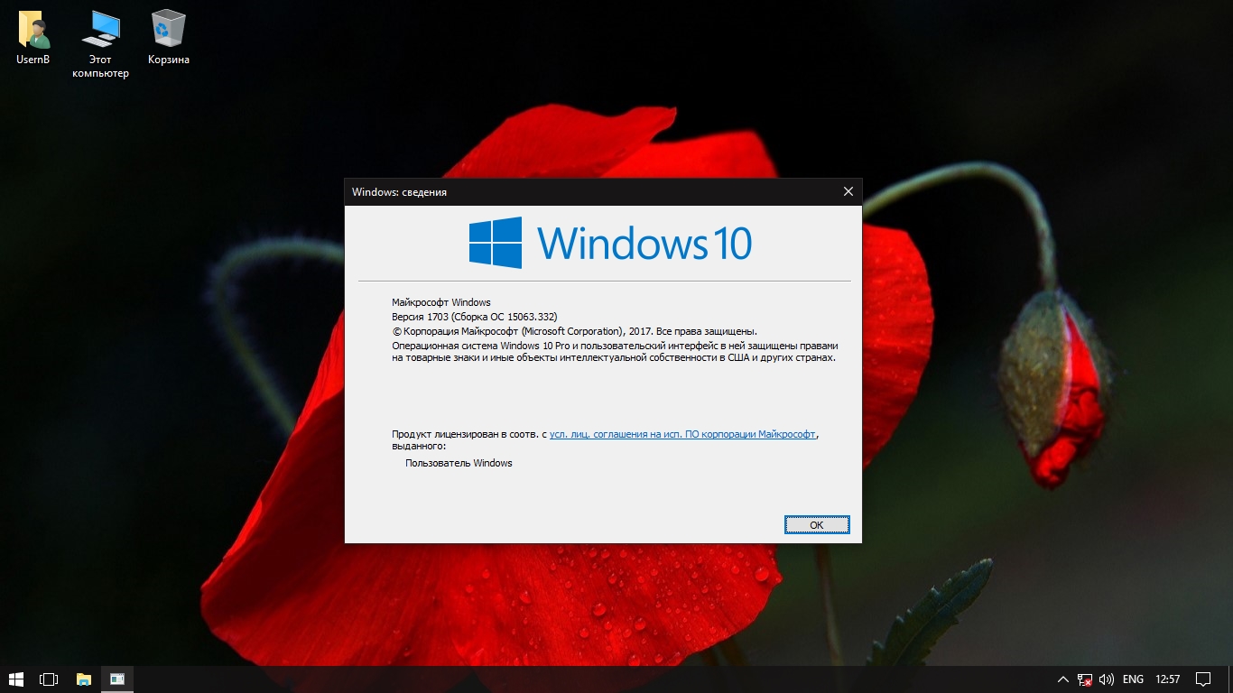Open the volume tray icon

coord(1107,679)
